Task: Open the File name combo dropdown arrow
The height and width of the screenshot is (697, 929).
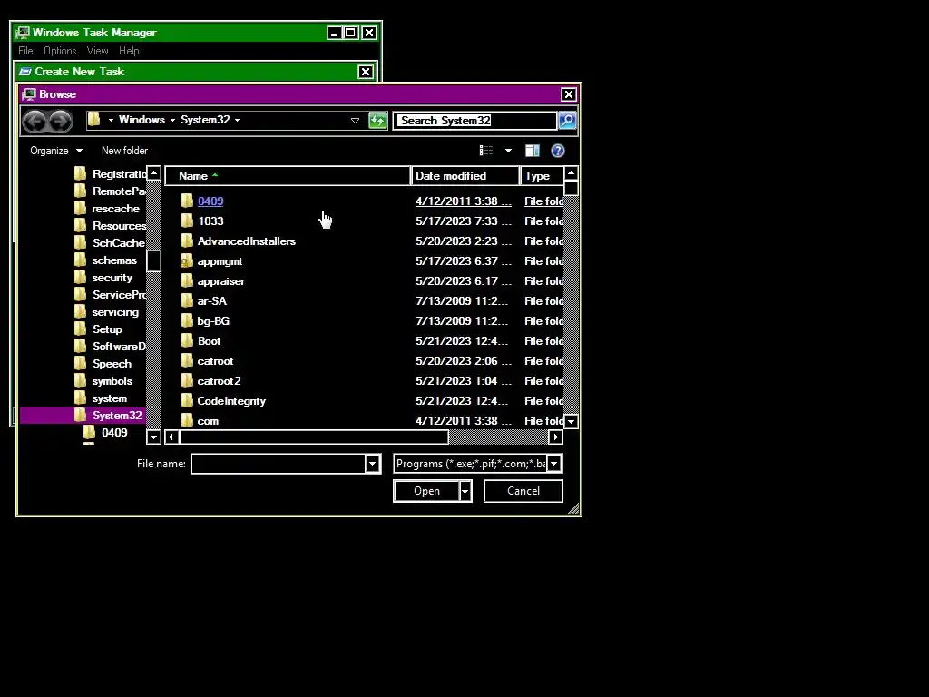Action: tap(372, 464)
